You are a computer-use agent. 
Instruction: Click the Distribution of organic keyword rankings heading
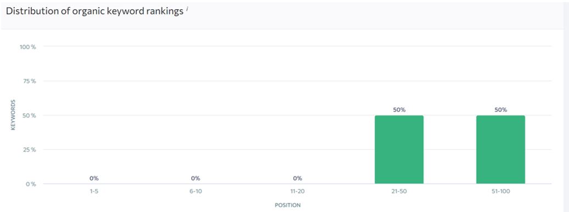pos(94,11)
